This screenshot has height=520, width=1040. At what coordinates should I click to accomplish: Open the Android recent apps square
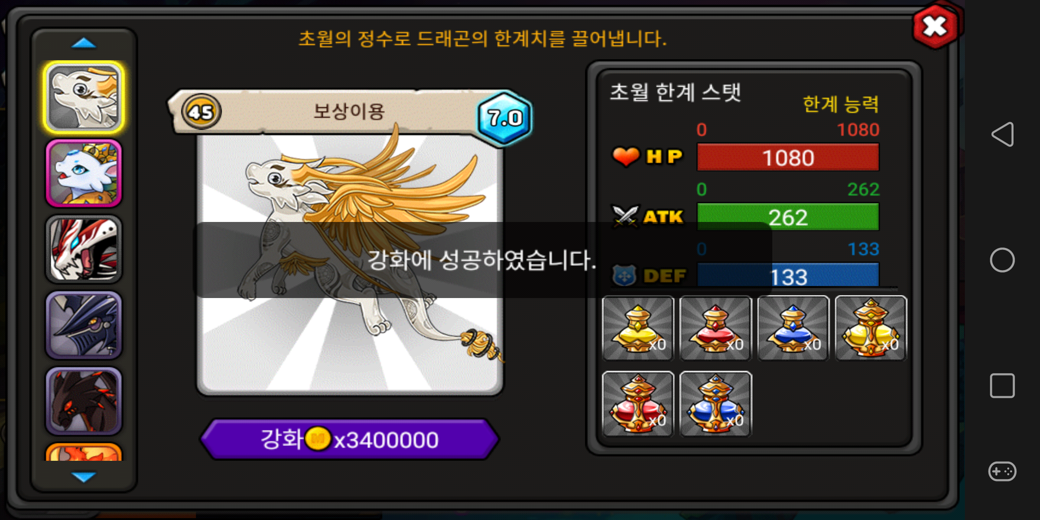(1002, 386)
